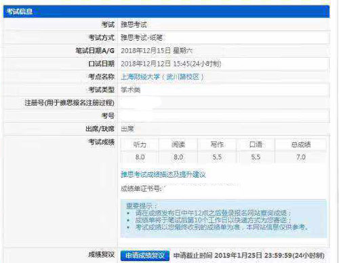Select the 阅读 column header
This screenshot has width=339, height=263.
click(178, 144)
